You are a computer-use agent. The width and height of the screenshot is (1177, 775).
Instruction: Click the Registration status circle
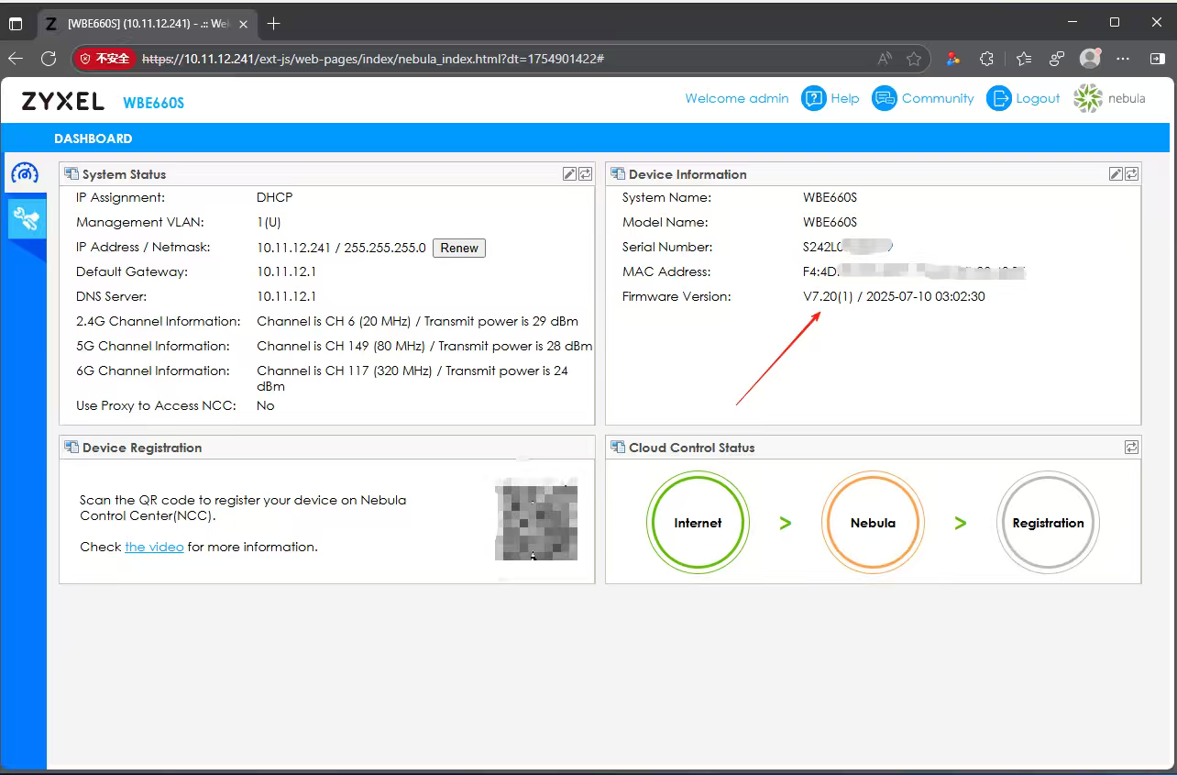click(1048, 523)
